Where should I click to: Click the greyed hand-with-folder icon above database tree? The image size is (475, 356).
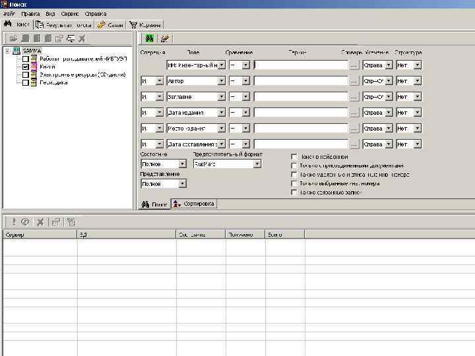point(13,38)
